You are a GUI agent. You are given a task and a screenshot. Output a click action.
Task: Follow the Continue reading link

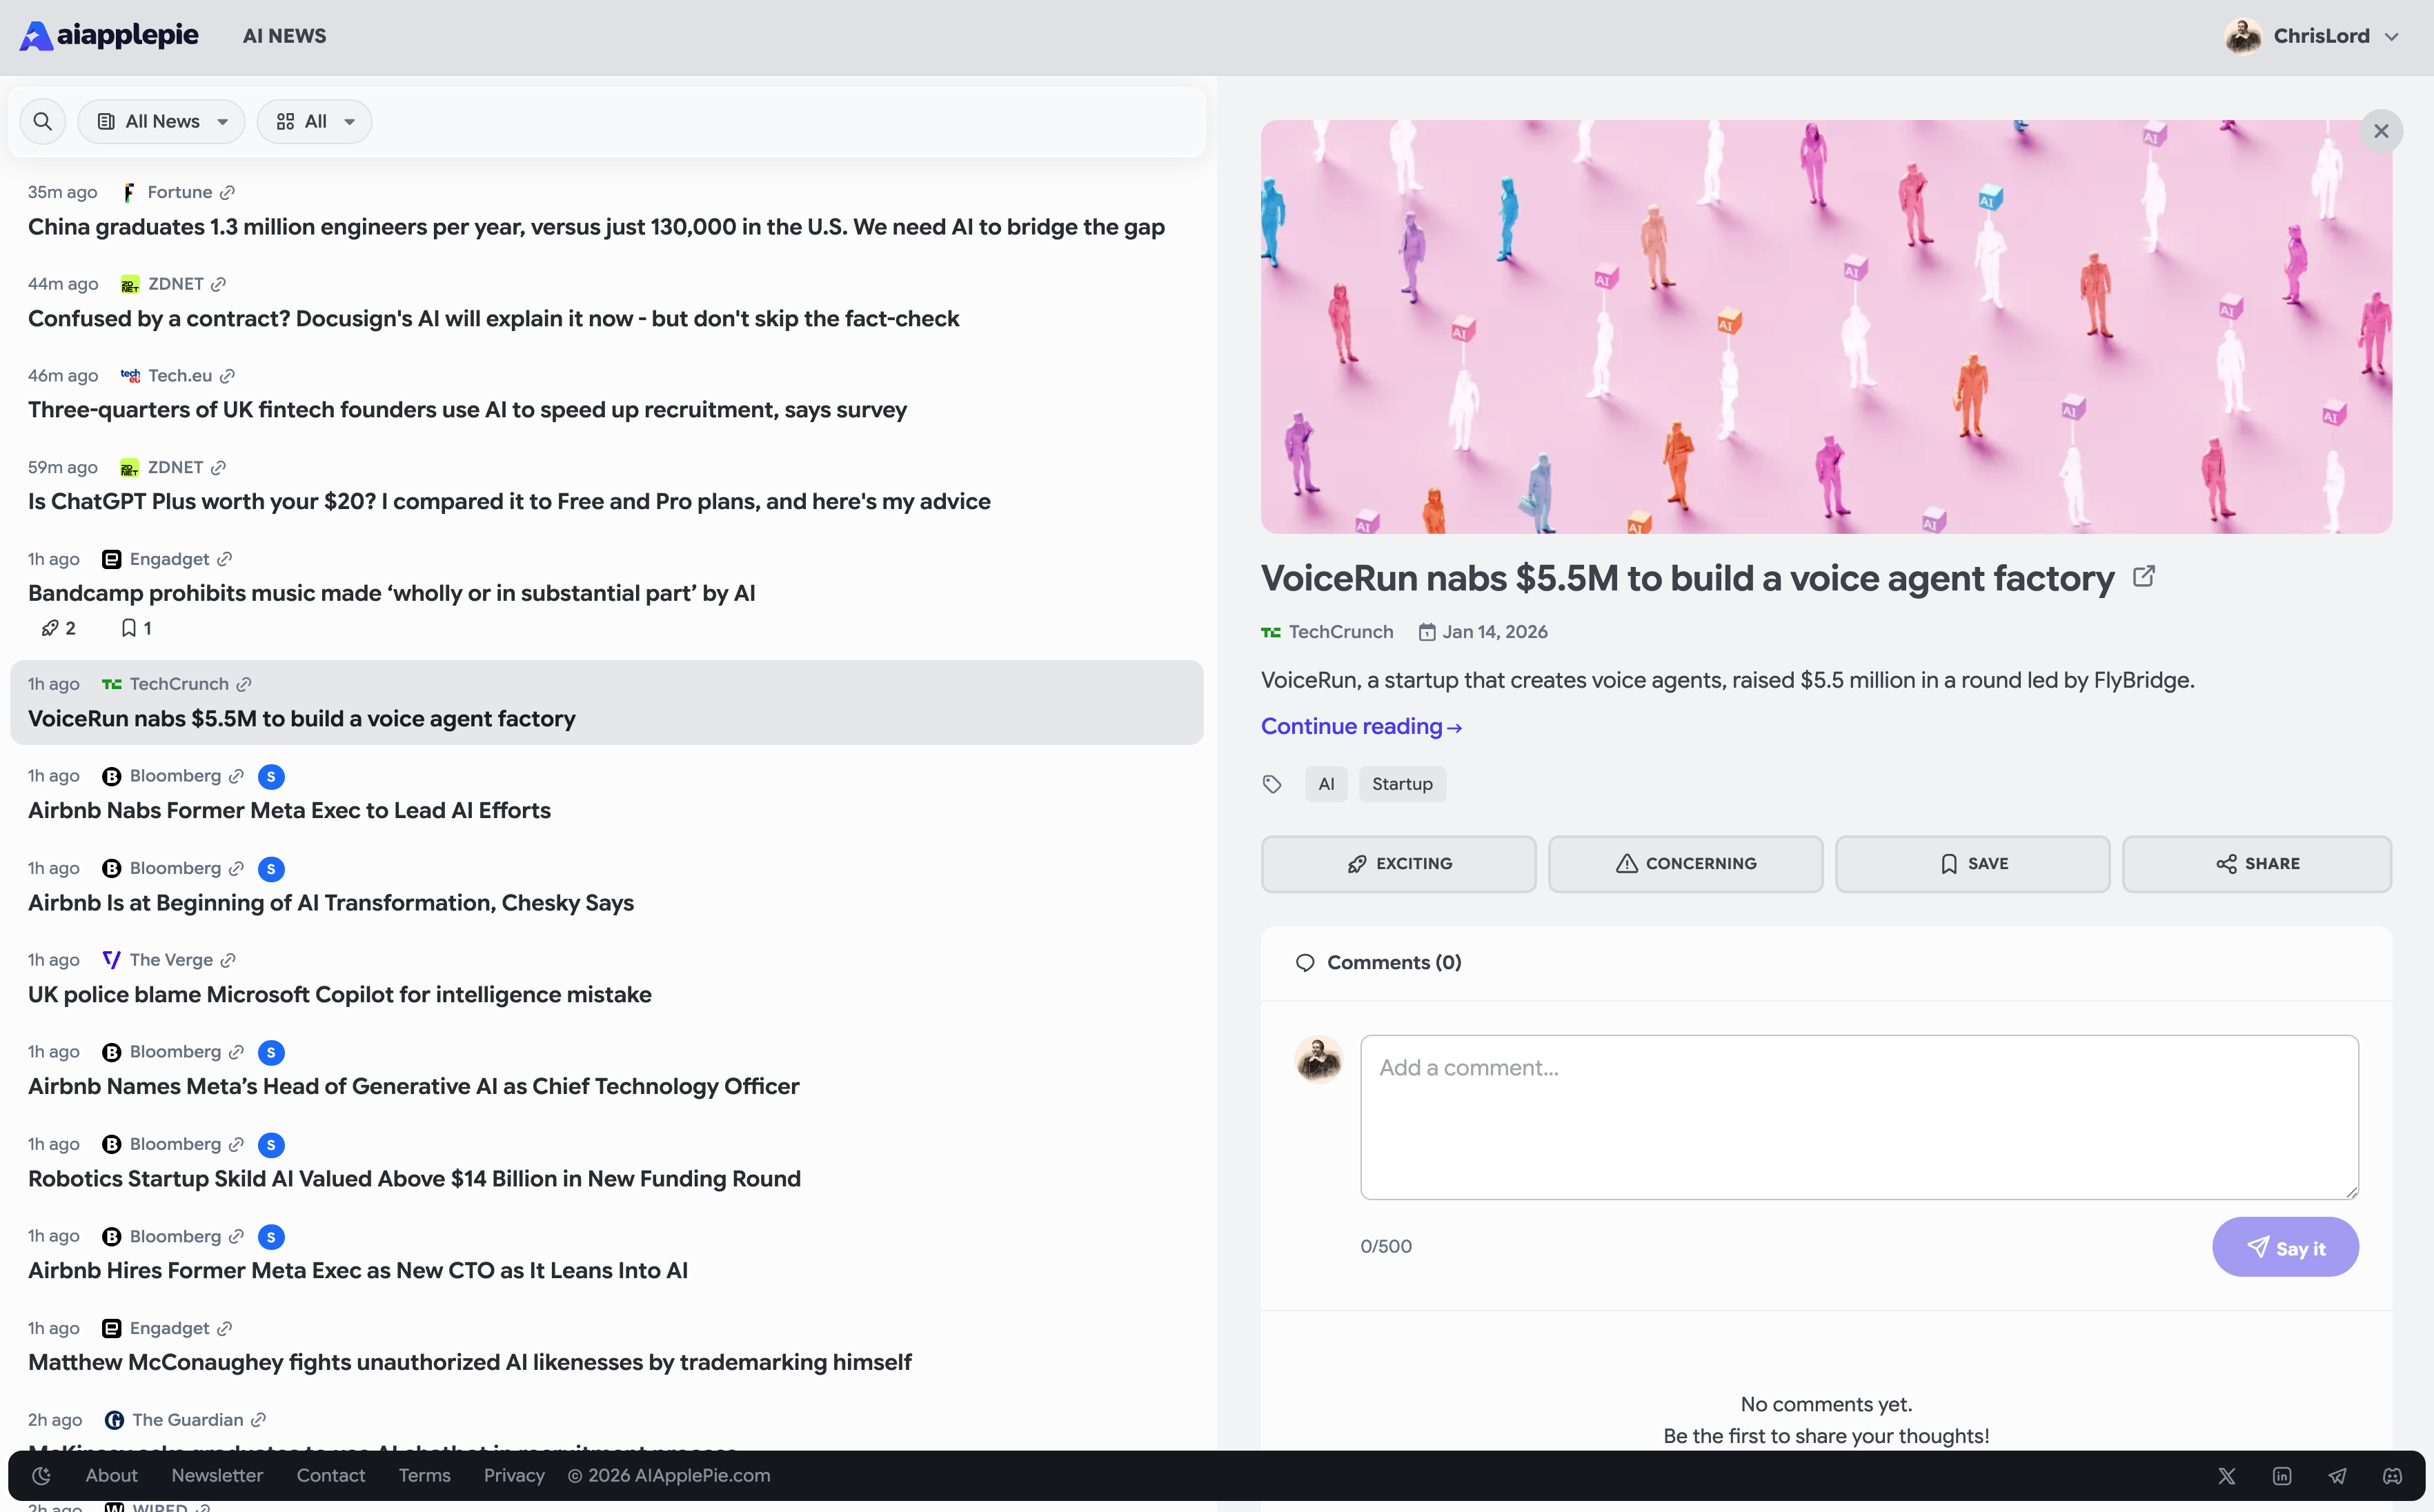(x=1360, y=726)
